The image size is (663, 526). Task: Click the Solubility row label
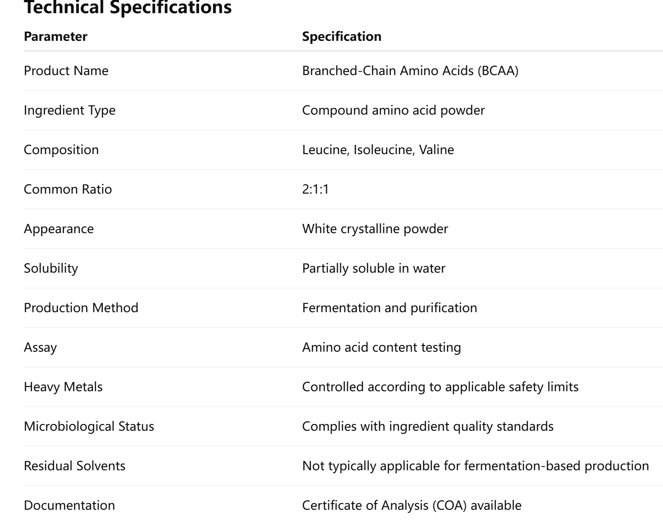[51, 268]
